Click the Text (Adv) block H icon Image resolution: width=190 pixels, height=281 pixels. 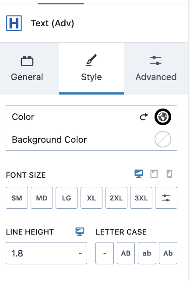tap(14, 23)
